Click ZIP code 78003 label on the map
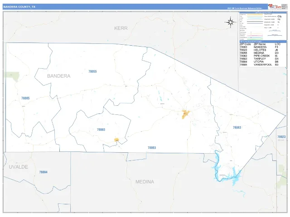 tap(152, 148)
